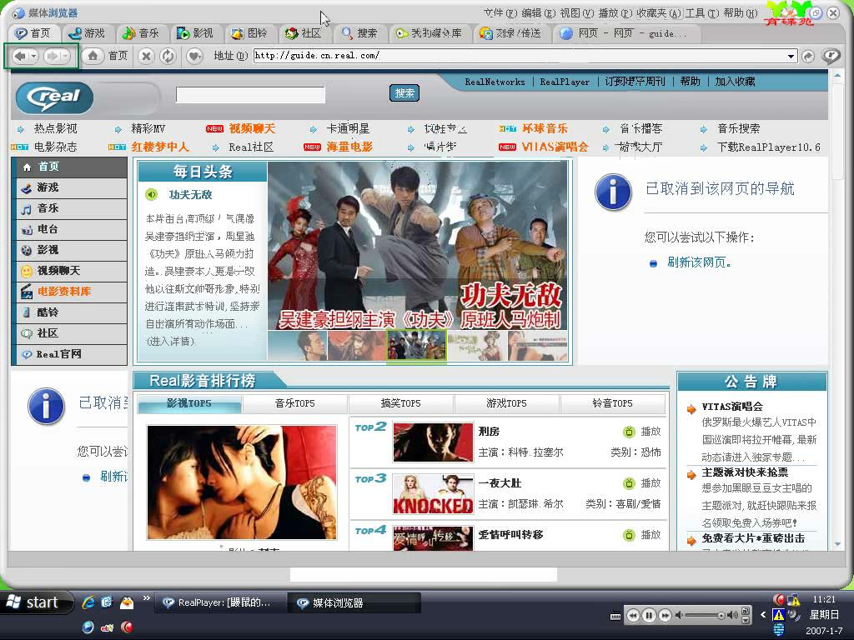854x640 pixels.
Task: Switch to the 影视 tab at top
Action: pos(195,33)
